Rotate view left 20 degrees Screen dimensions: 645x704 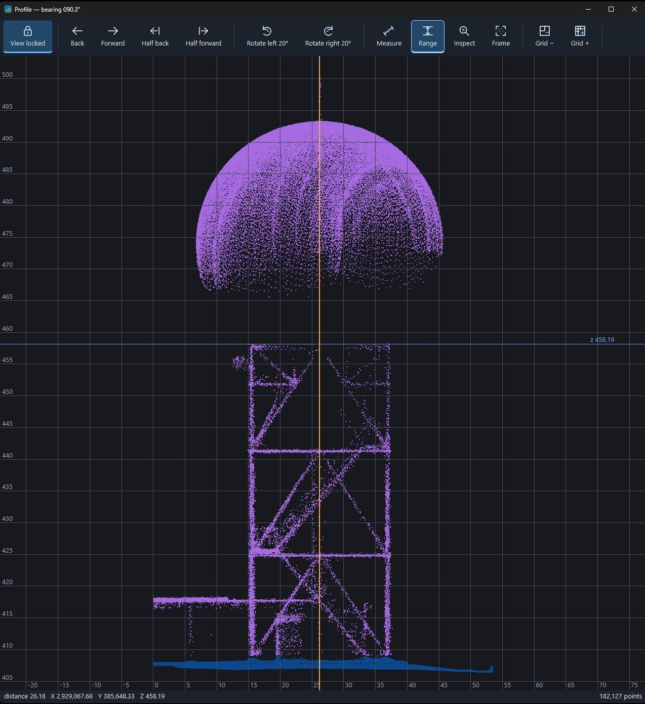[267, 36]
